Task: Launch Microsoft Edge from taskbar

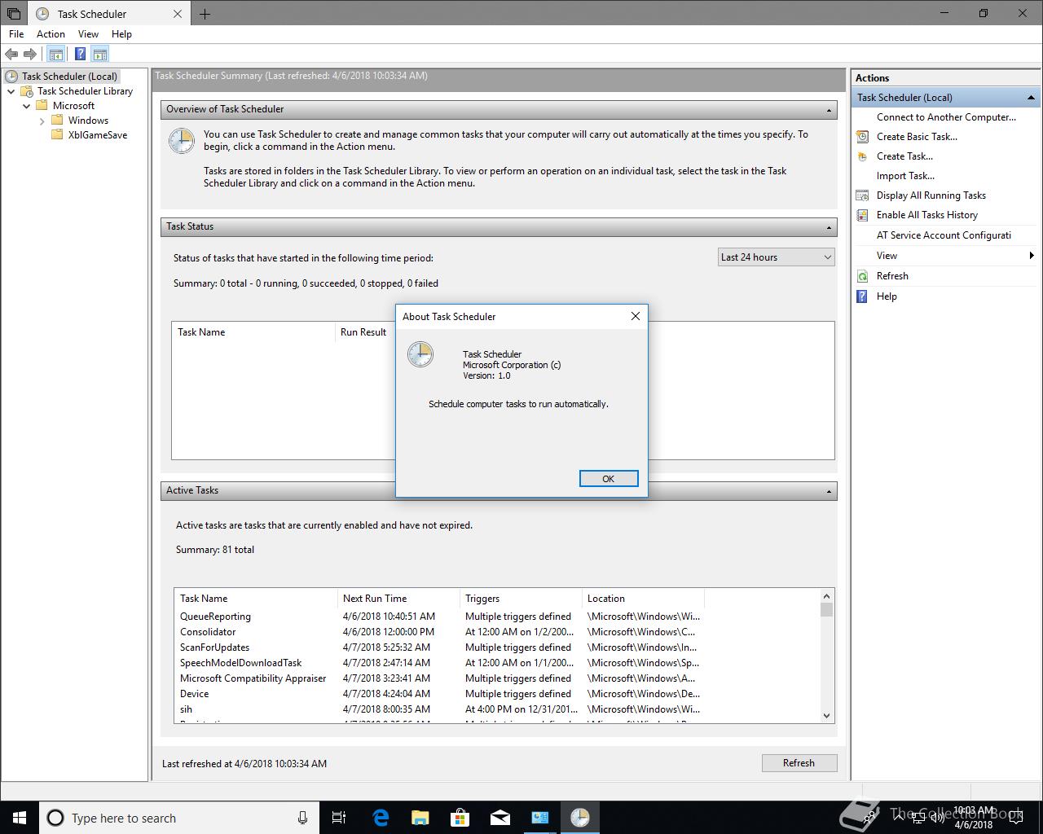Action: (x=381, y=818)
